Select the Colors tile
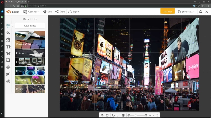Screen dimensions: 211x118 (x=30, y=71)
